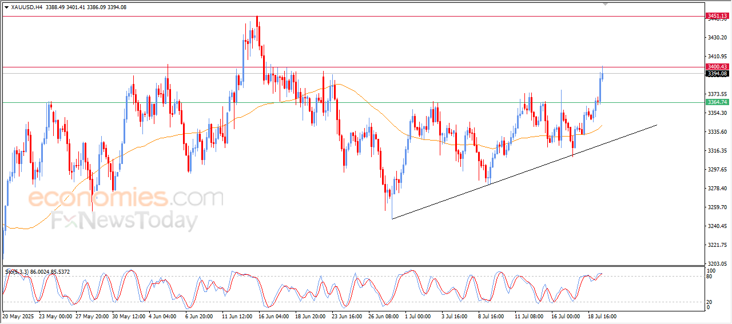Click the 16 Jul 00:00 time label
This screenshot has height=324, width=732.
[x=566, y=316]
